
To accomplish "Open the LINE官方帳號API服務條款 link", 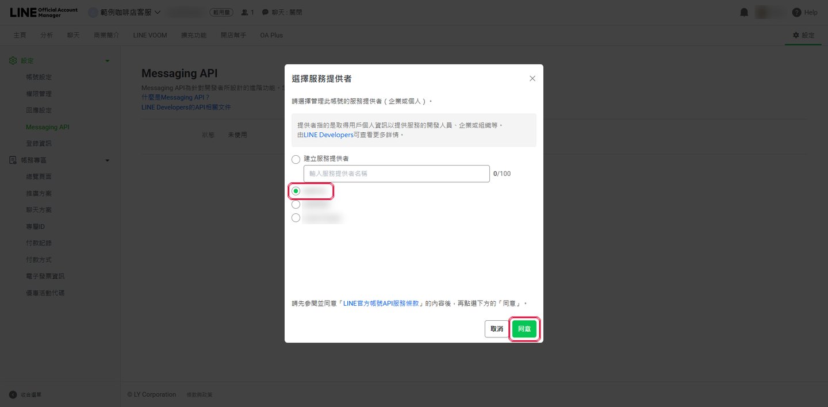I will click(x=381, y=303).
